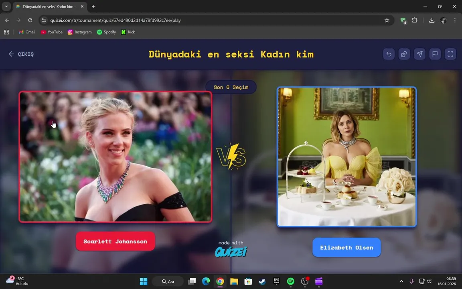Launch Microsoft Edge from taskbar
Image resolution: width=462 pixels, height=289 pixels.
click(x=206, y=281)
